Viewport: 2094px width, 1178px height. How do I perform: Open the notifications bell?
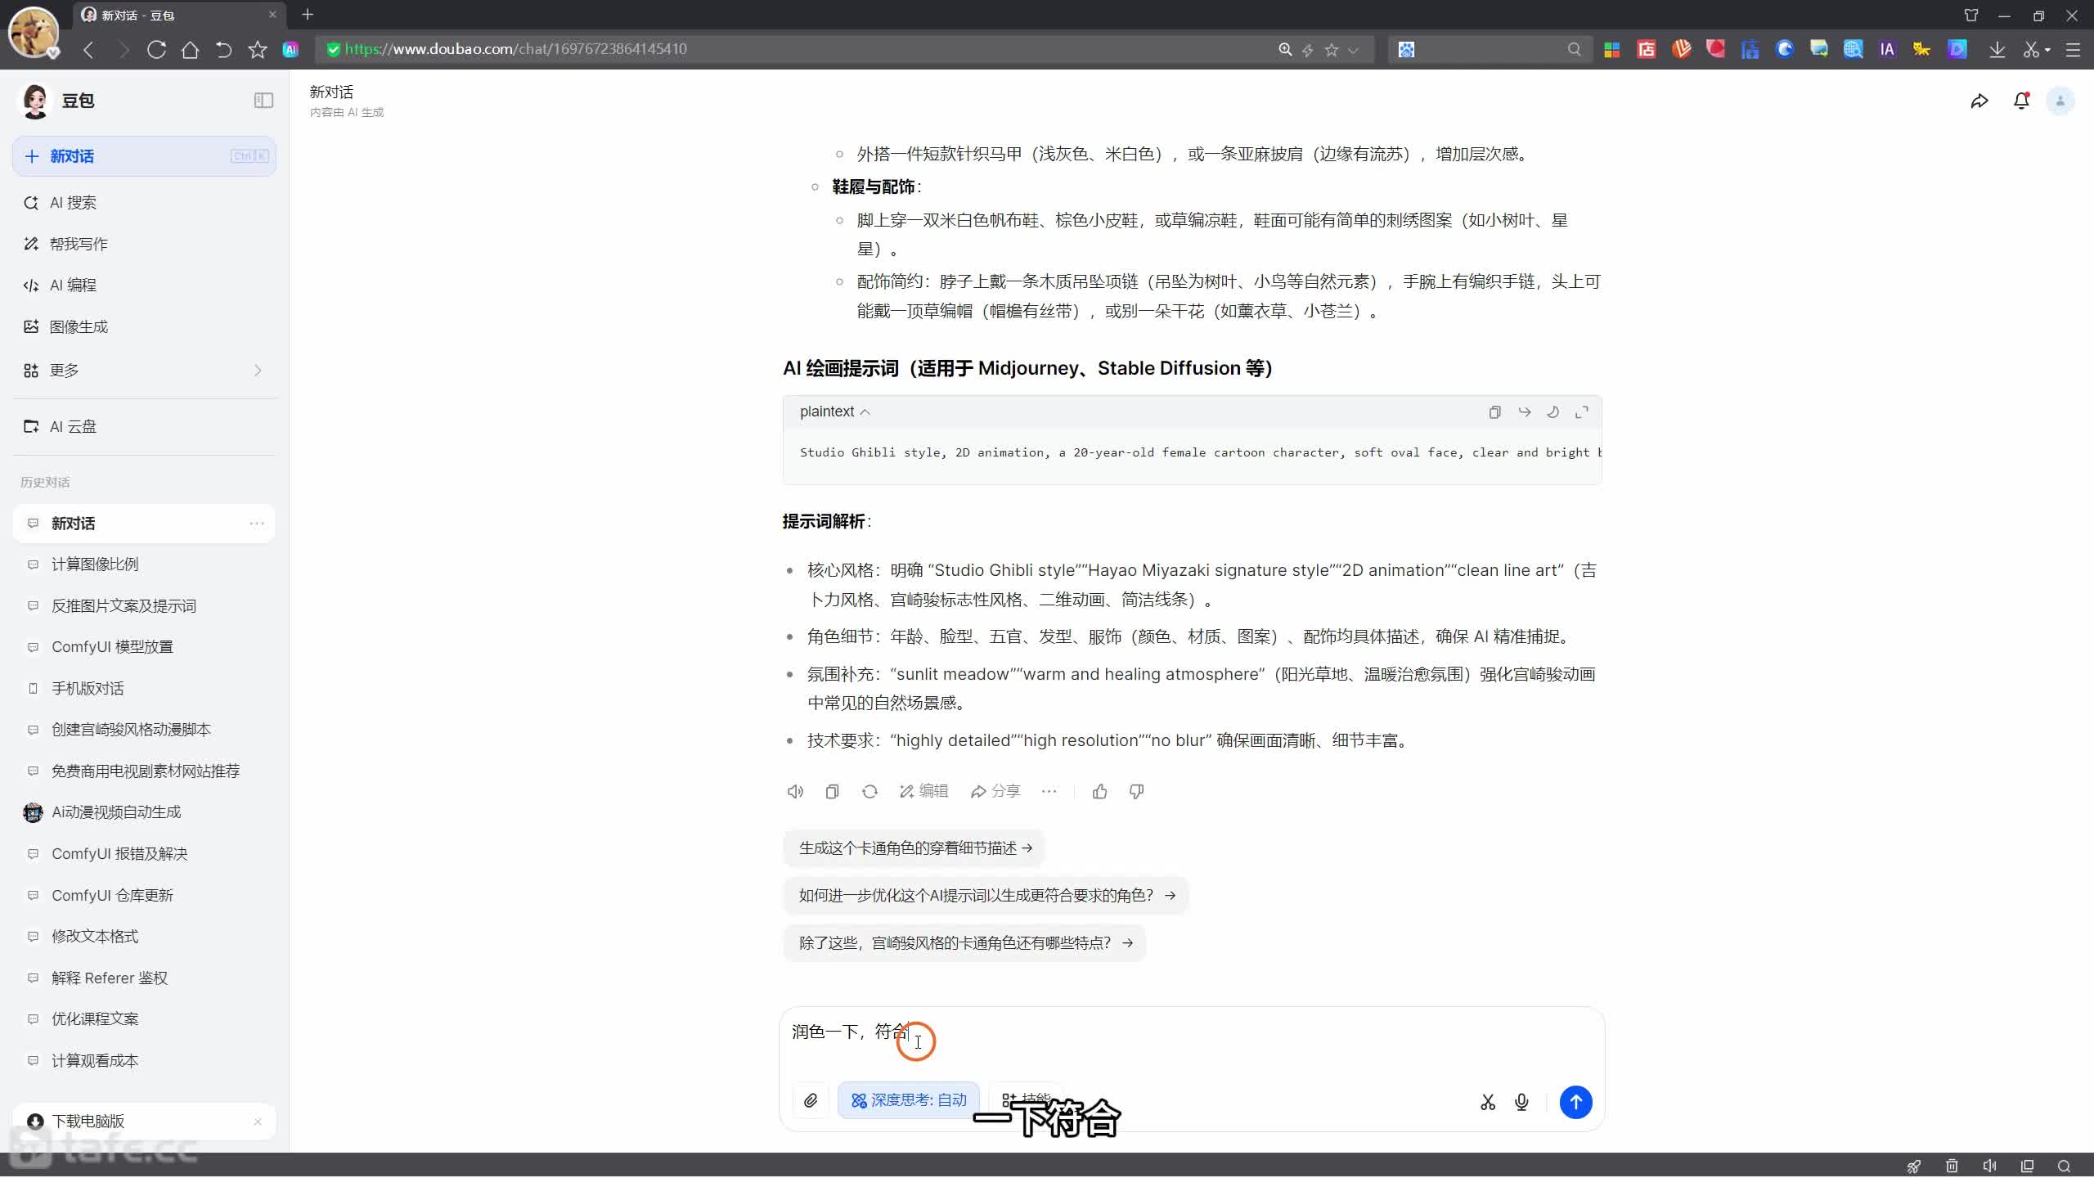pos(2021,101)
